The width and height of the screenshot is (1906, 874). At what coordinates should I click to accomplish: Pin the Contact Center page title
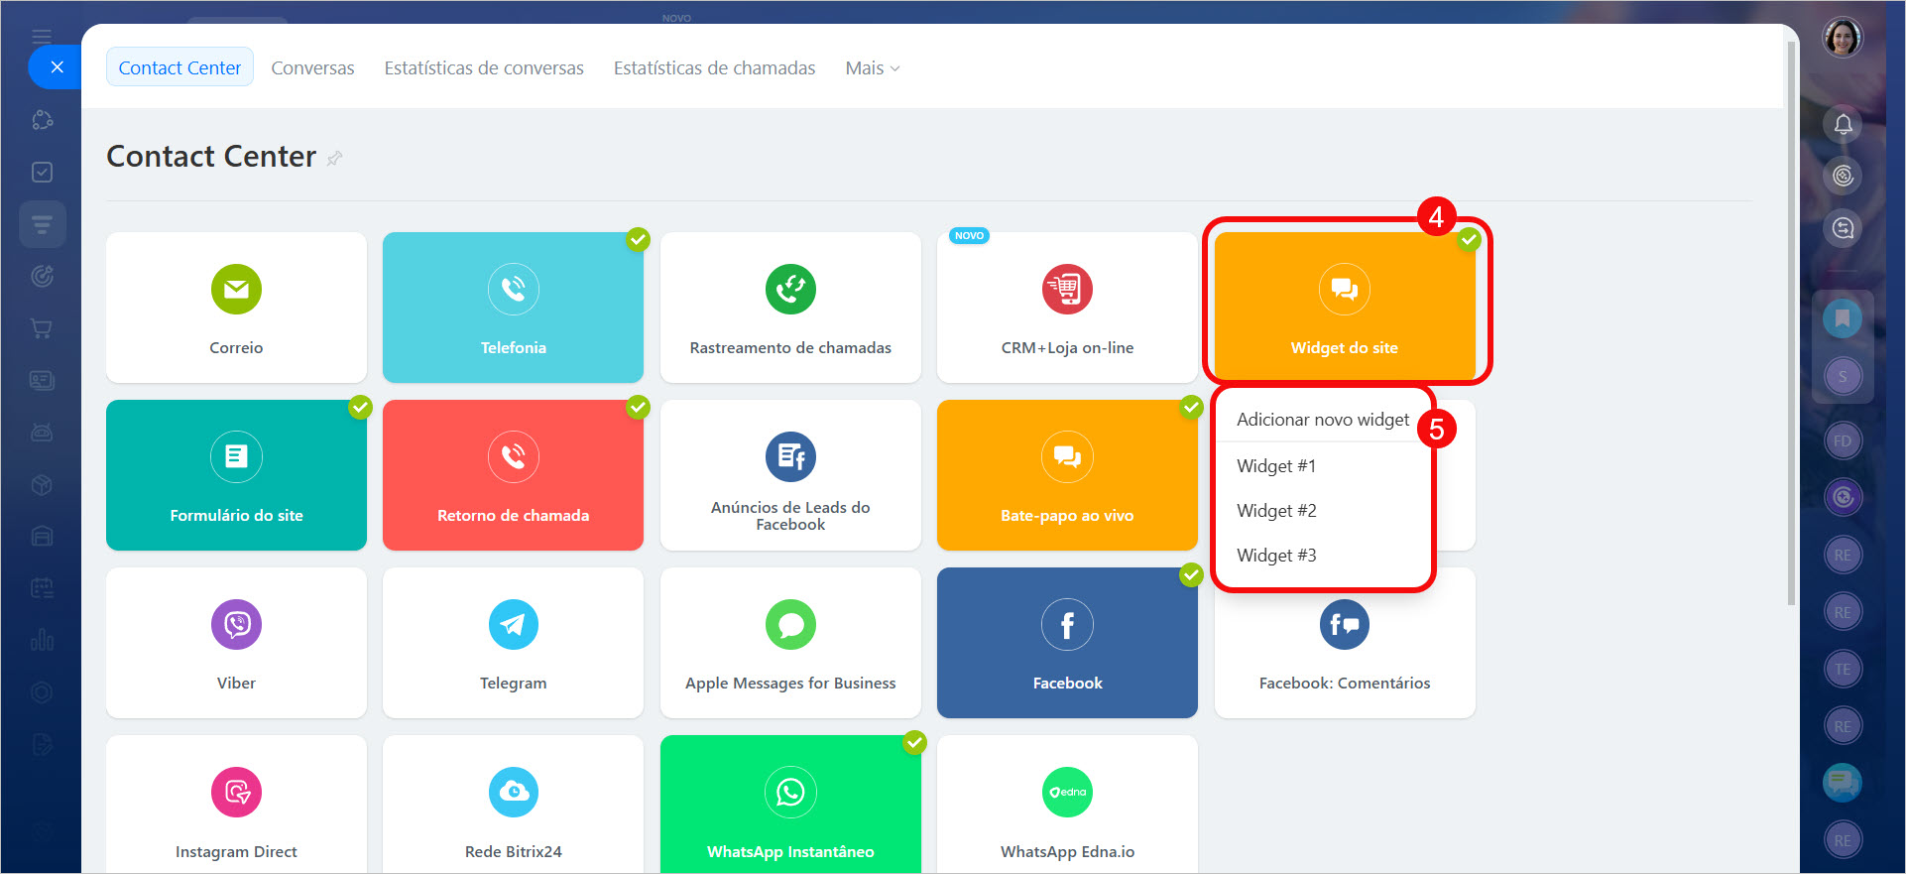335,158
